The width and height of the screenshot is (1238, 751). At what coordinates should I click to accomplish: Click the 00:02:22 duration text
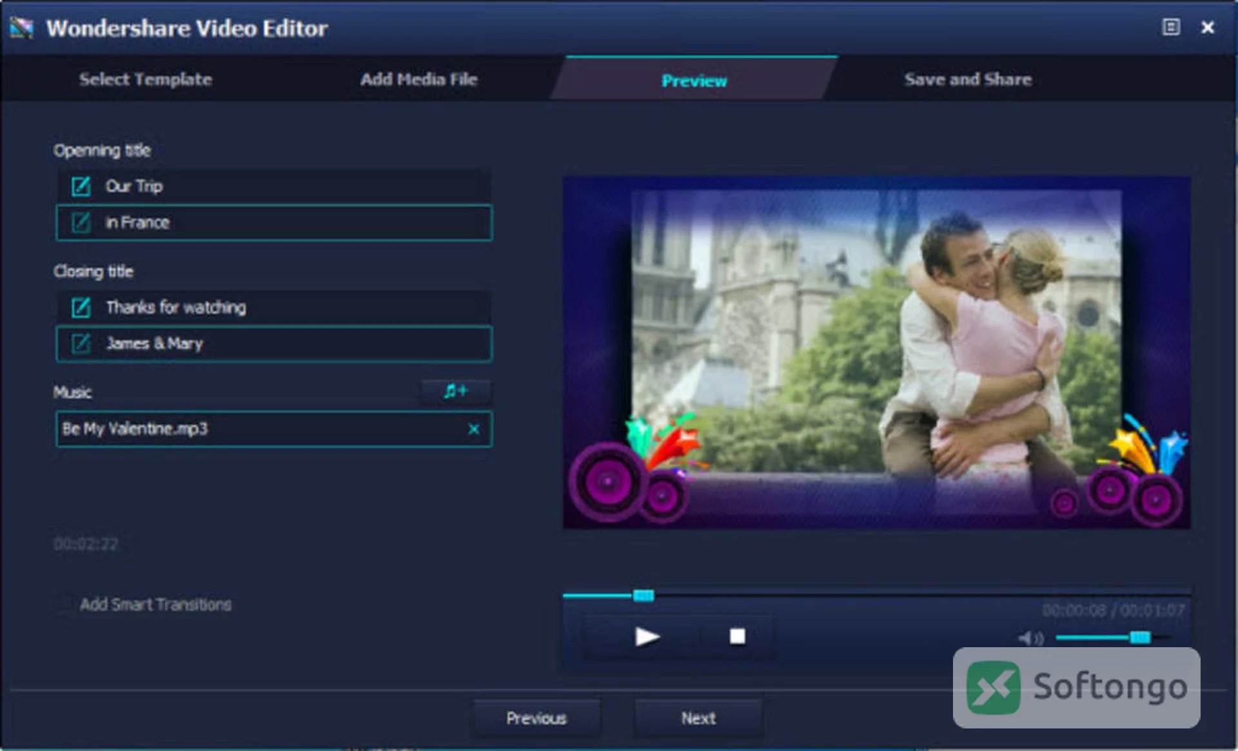coord(86,544)
